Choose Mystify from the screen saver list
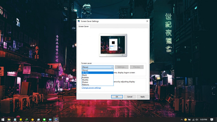 point(98,80)
